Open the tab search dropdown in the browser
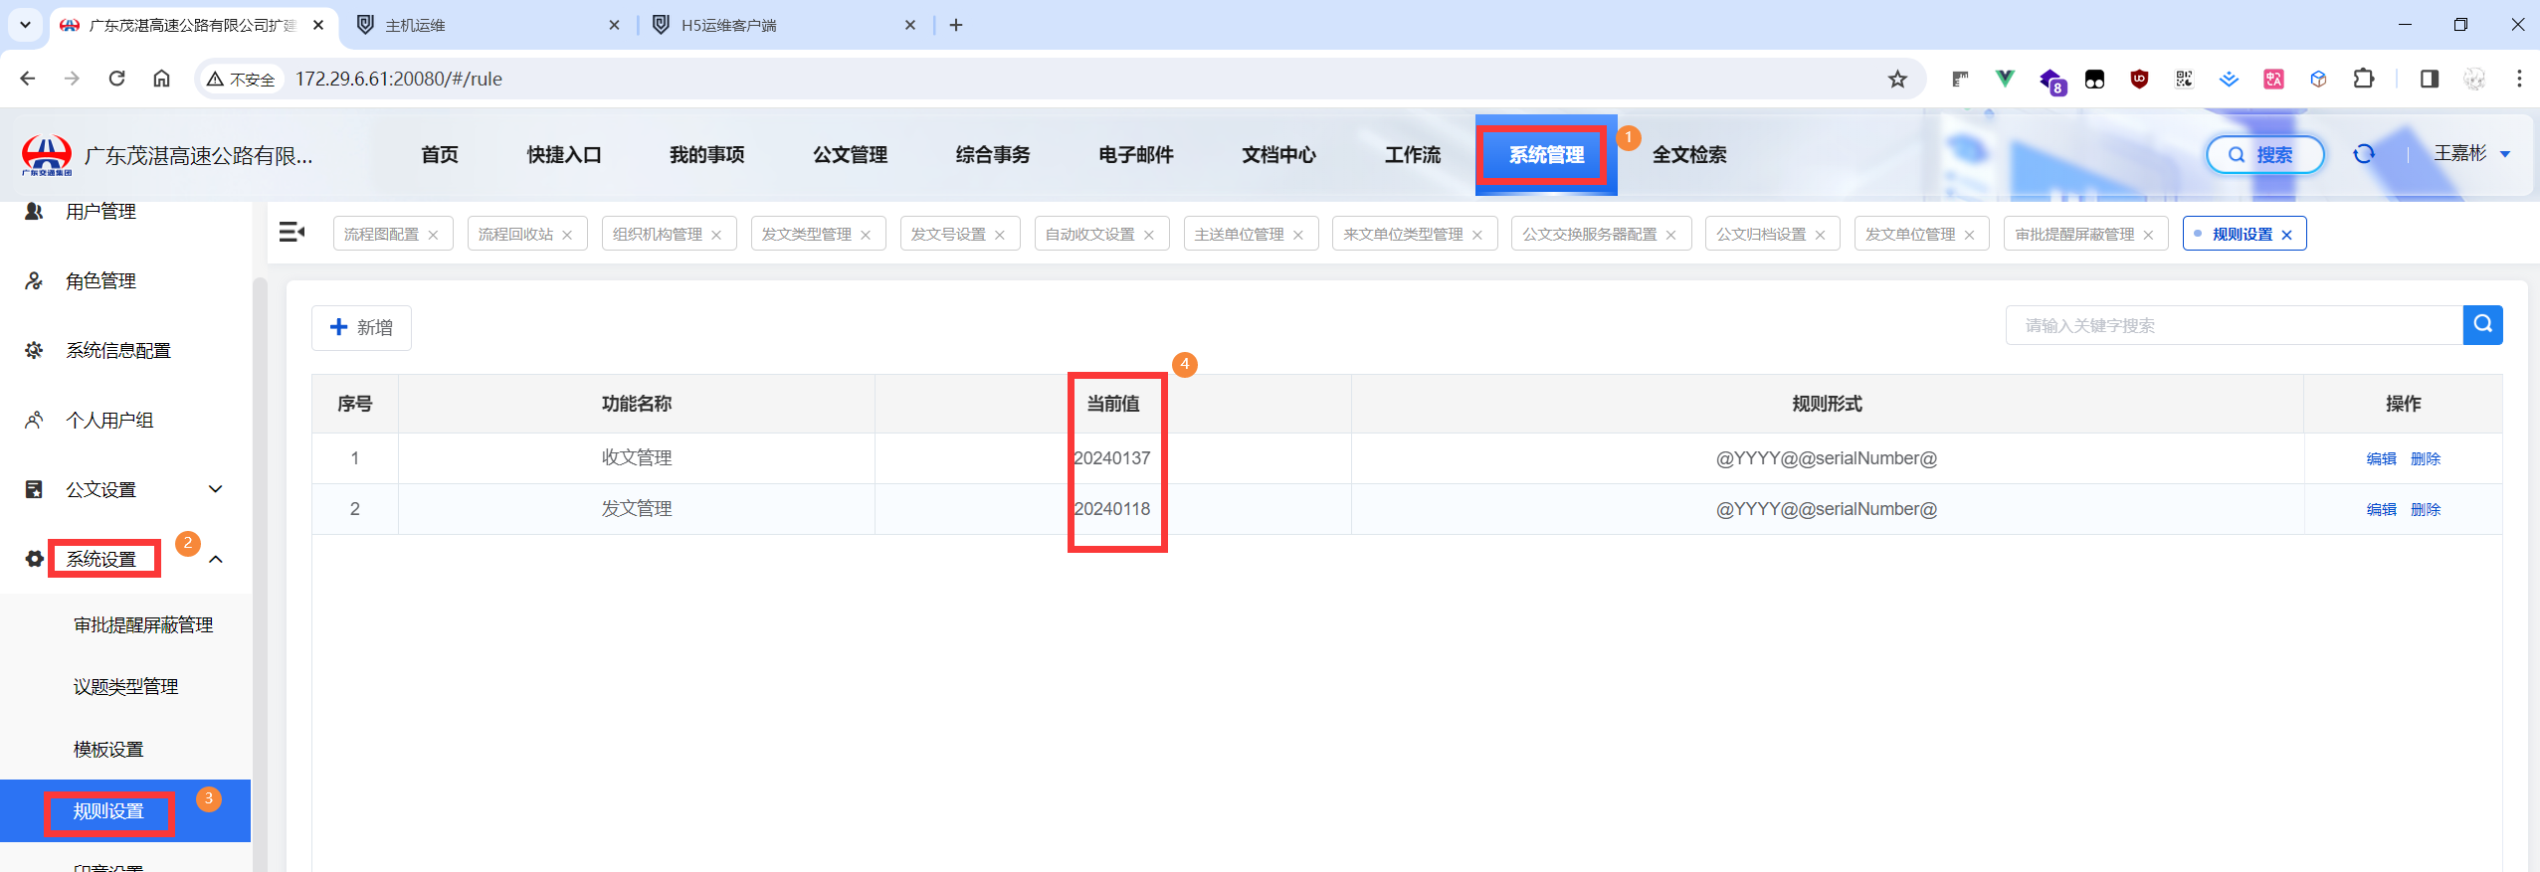 [x=25, y=25]
